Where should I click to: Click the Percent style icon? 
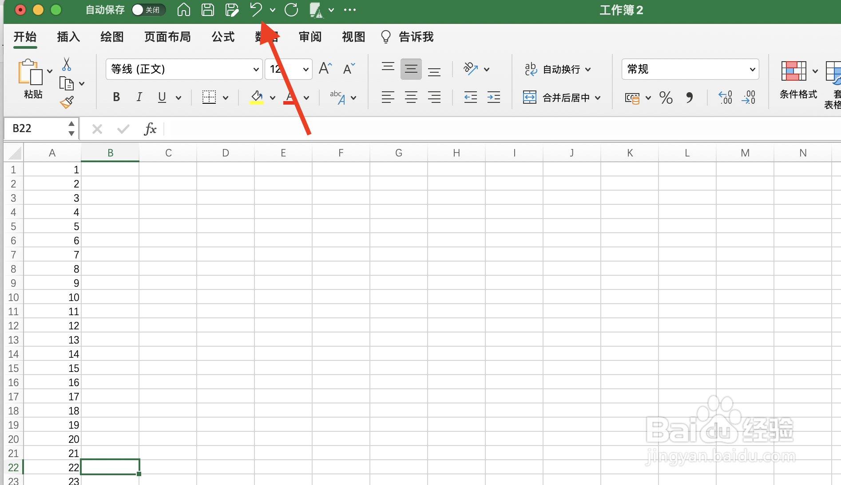(666, 98)
